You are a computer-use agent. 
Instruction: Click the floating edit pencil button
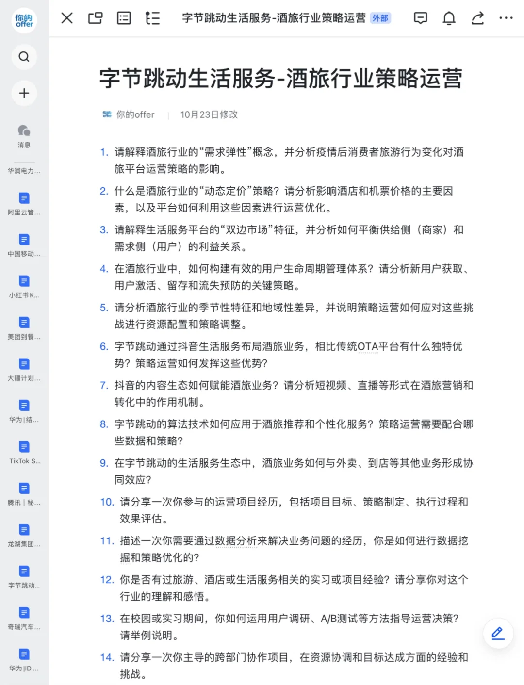click(498, 633)
